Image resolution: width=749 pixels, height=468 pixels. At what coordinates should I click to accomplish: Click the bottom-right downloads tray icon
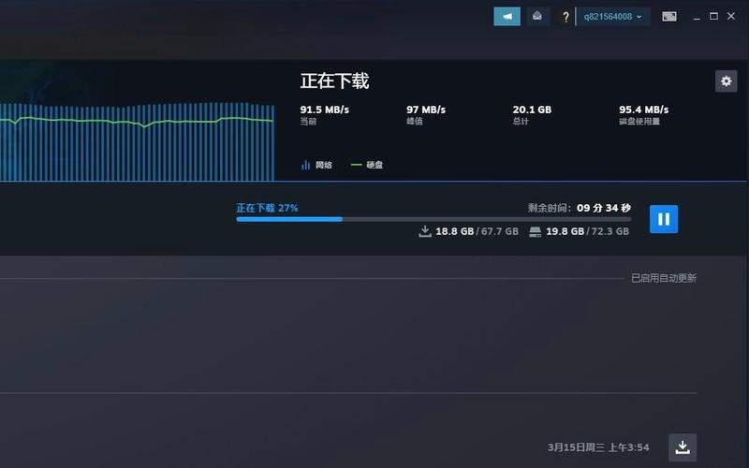point(683,447)
